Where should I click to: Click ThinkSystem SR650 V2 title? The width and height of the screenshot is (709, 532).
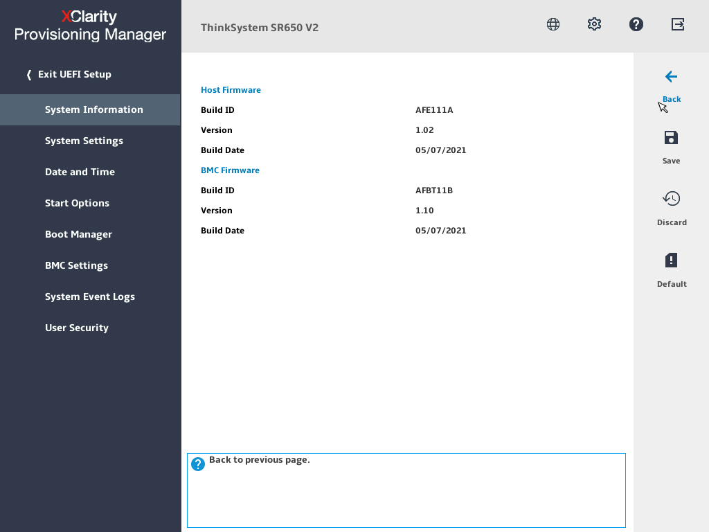pos(260,27)
